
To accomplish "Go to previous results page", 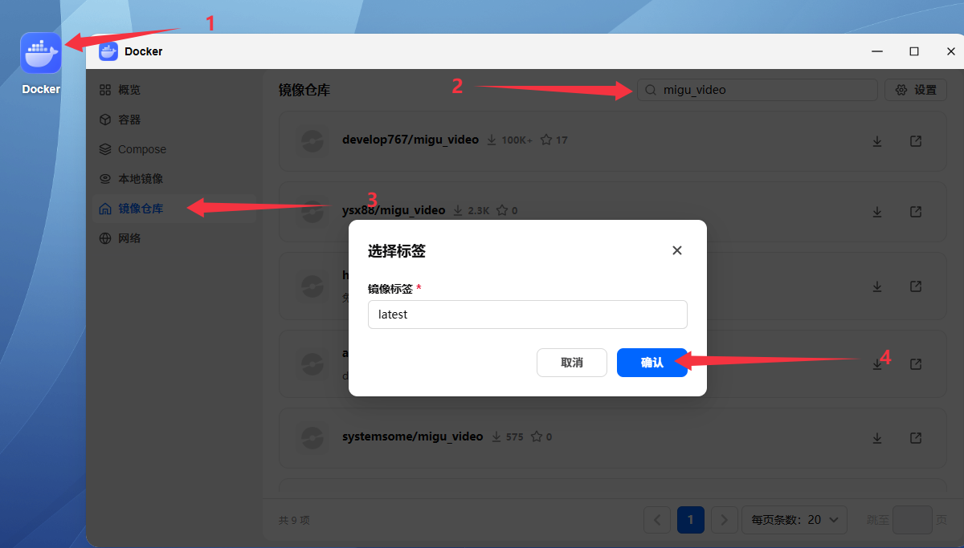I will pos(657,520).
